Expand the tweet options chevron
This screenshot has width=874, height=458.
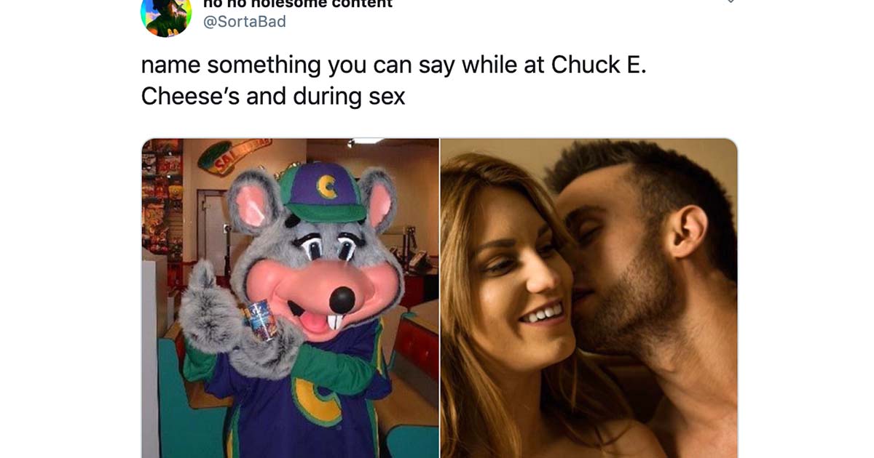(x=731, y=2)
